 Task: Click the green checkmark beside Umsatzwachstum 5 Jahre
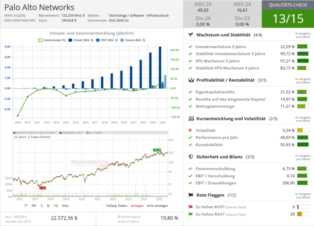(x=190, y=47)
